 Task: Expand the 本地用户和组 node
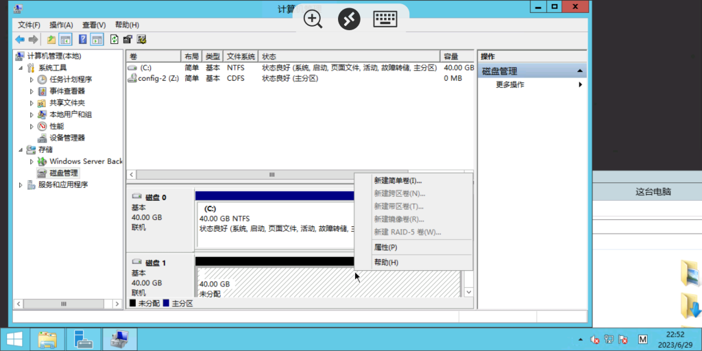(32, 114)
